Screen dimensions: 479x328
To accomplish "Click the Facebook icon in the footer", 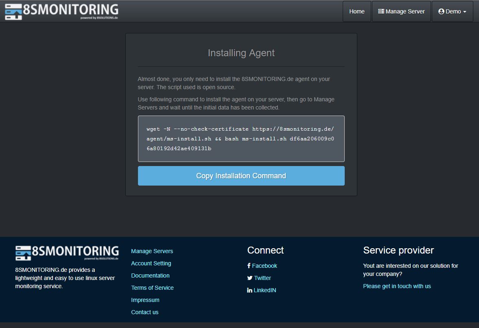I will point(249,266).
